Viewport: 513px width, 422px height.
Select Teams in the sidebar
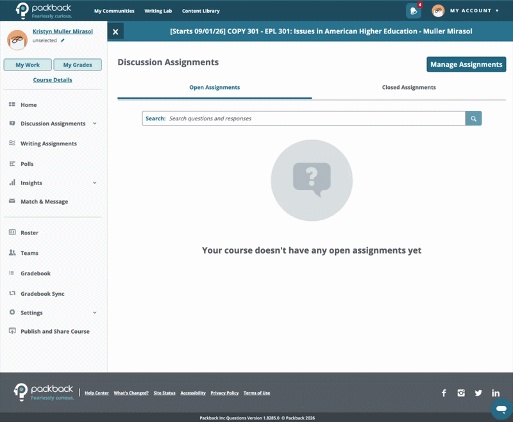[29, 253]
